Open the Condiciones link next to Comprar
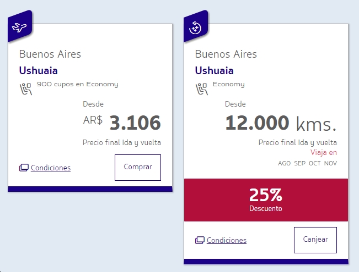 (x=51, y=168)
